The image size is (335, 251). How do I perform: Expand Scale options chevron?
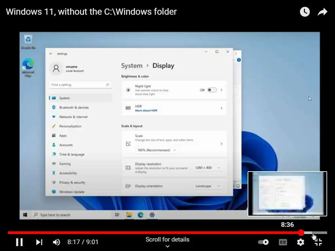[221, 144]
